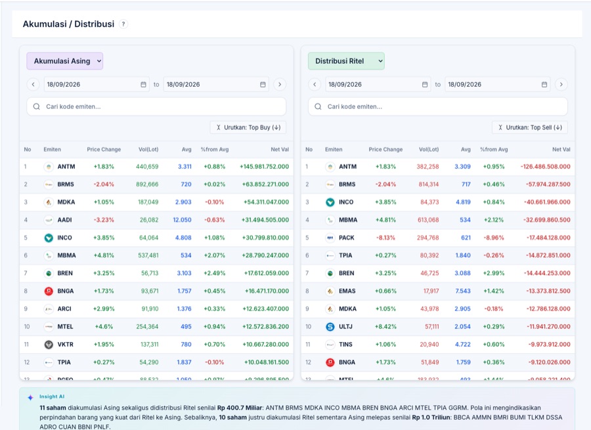Go to previous date in Distribusi Ritel panel
Viewport: 591px width, 430px height.
pos(315,85)
